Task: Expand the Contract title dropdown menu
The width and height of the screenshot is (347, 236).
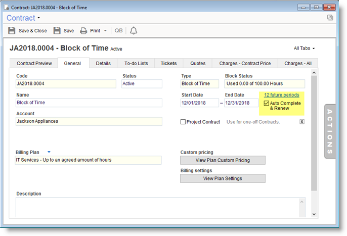Action: pyautogui.click(x=39, y=18)
